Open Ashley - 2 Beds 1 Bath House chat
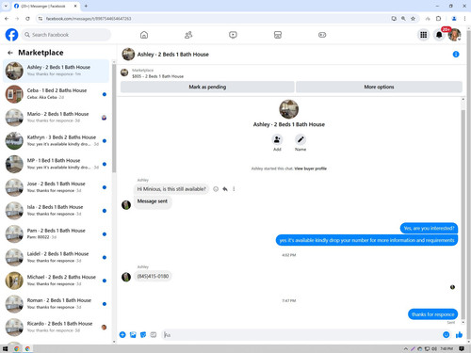Screen dimensions: 471x353 point(56,71)
